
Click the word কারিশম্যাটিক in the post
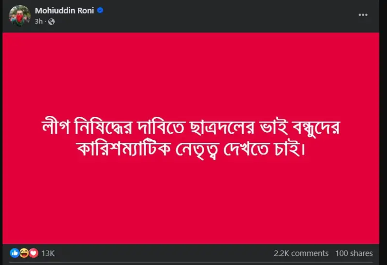click(x=124, y=149)
